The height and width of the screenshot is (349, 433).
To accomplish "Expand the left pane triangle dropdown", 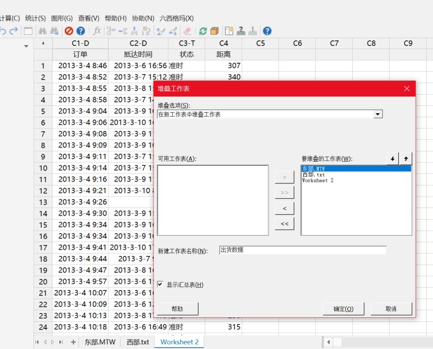I will click(26, 46).
